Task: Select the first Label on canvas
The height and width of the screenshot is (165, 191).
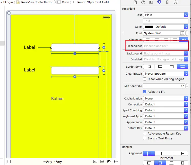Action: point(29,47)
